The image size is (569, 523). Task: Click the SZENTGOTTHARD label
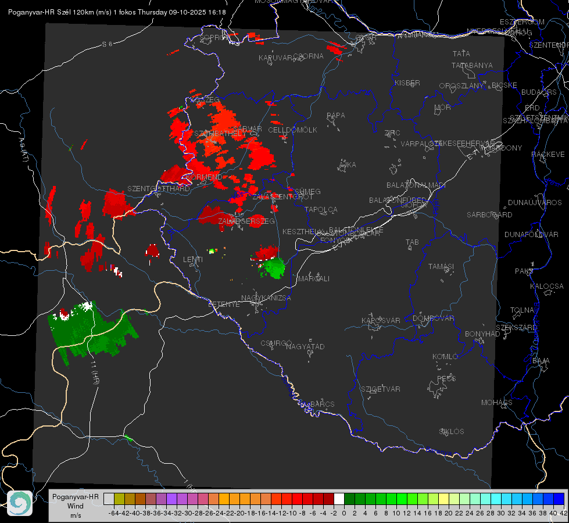point(159,189)
